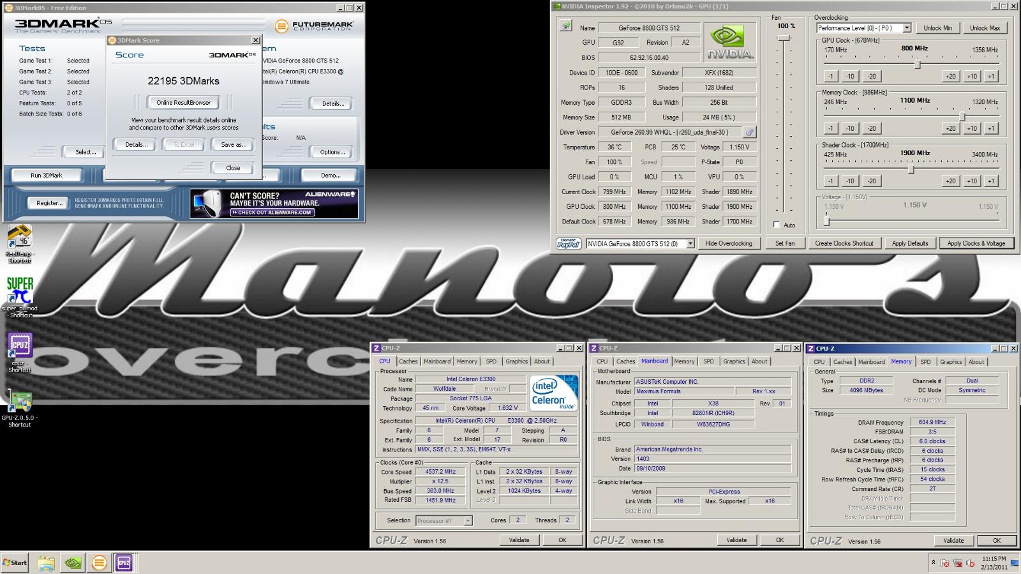Click the GPU Clock slider handle
Screen dimensions: 1021x574
tap(918, 64)
